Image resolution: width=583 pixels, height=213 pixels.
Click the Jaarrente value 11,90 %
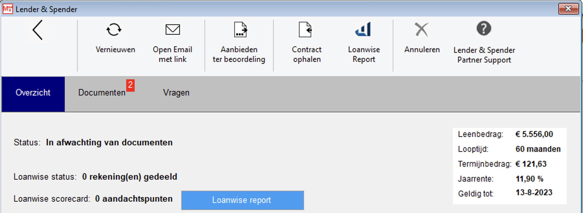tap(529, 179)
